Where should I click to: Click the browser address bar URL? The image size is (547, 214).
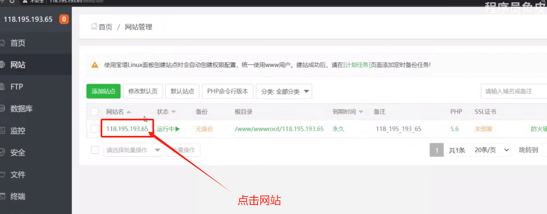76,1
